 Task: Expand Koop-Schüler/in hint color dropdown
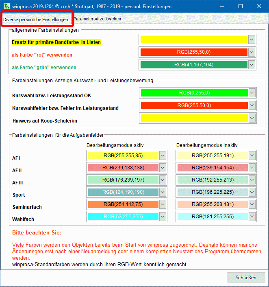coord(252,118)
